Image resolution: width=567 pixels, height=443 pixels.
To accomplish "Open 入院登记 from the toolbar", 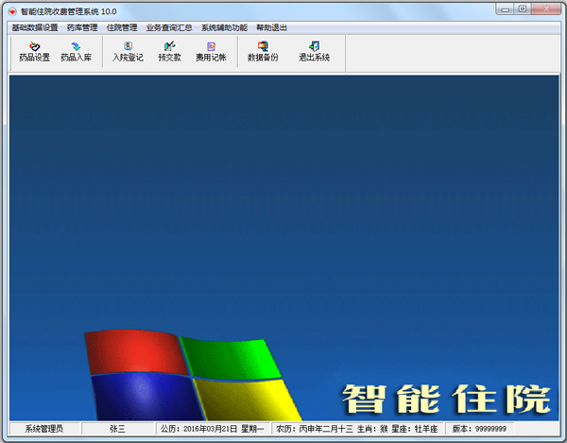I will point(128,52).
